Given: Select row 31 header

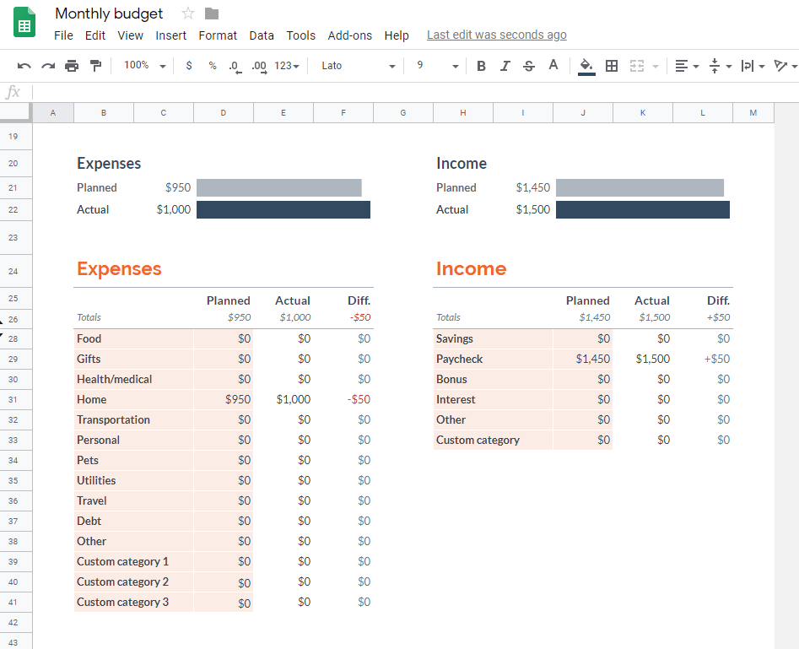Looking at the screenshot, I should (16, 400).
